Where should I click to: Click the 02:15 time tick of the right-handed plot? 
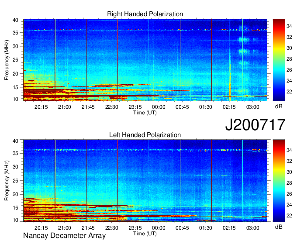229,107
